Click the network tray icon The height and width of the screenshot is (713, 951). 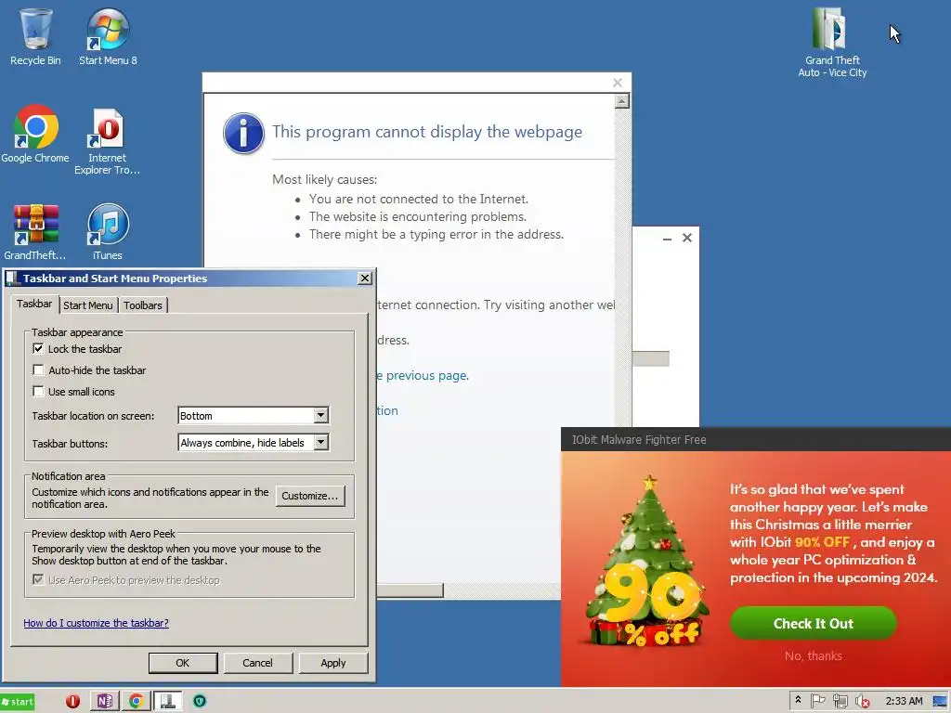point(840,701)
